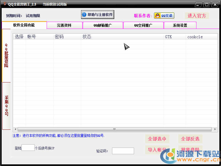Select the QQ批量登陆 side tab
This screenshot has height=166, width=221.
(6, 56)
